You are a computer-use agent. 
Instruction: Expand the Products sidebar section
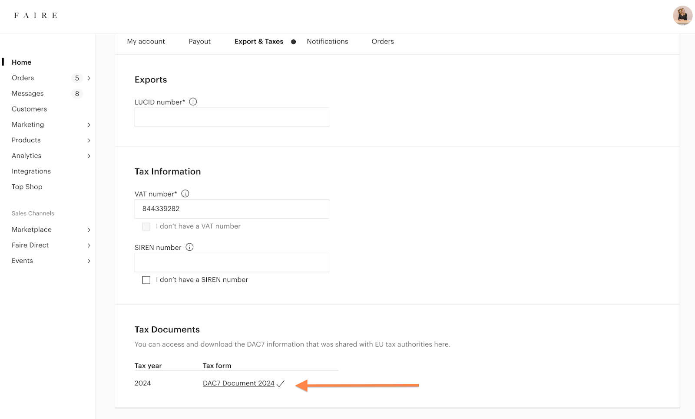89,141
